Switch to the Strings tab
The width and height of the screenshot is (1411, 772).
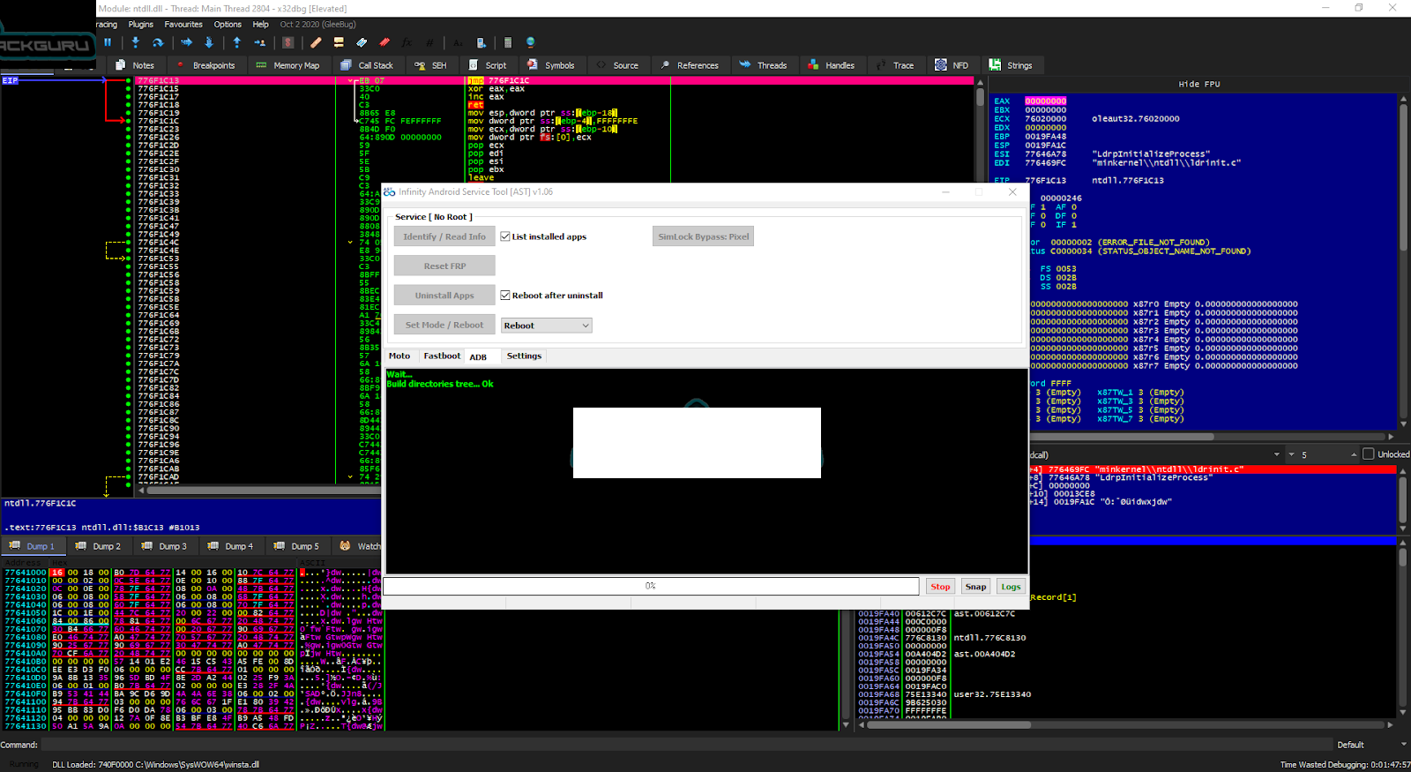click(x=1011, y=65)
